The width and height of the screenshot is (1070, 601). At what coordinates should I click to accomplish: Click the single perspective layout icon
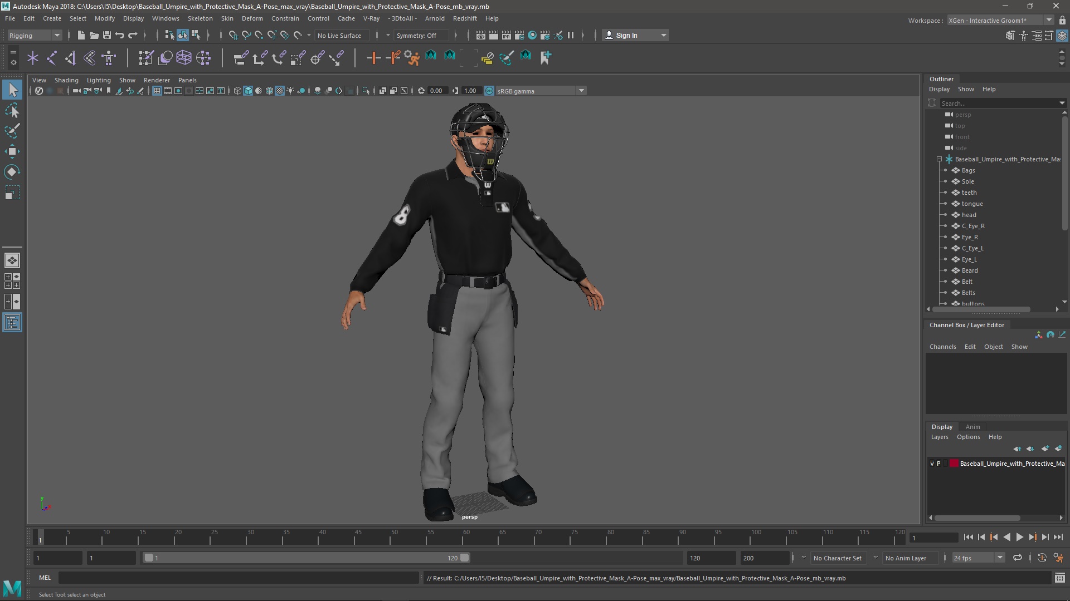point(12,260)
